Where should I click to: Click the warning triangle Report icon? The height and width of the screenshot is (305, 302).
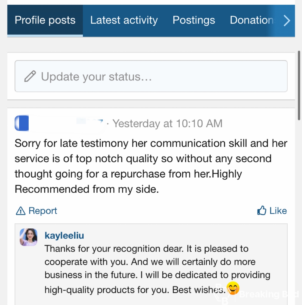click(x=21, y=211)
